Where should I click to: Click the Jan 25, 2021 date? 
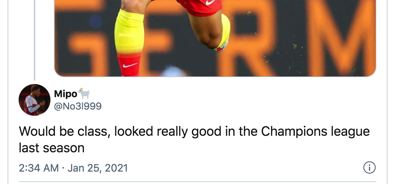98,168
